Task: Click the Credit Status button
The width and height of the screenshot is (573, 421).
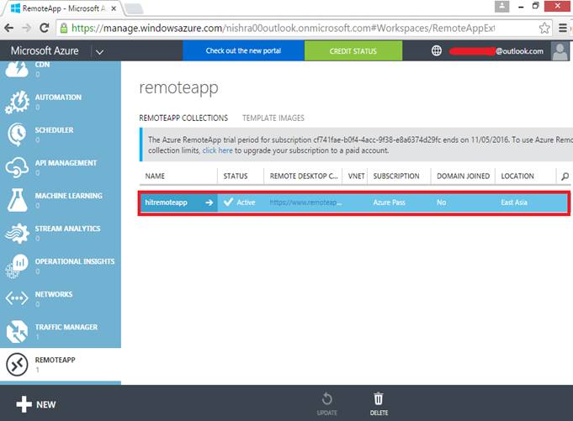Action: point(353,51)
